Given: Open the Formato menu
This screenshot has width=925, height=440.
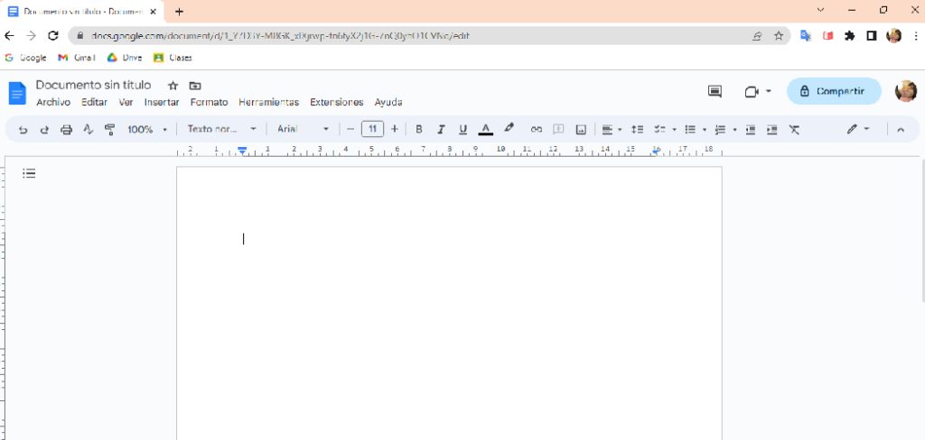Looking at the screenshot, I should tap(209, 103).
